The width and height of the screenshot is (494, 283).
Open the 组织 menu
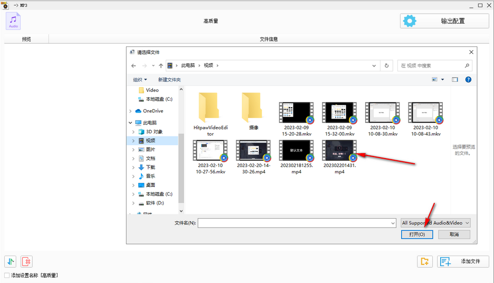[140, 80]
